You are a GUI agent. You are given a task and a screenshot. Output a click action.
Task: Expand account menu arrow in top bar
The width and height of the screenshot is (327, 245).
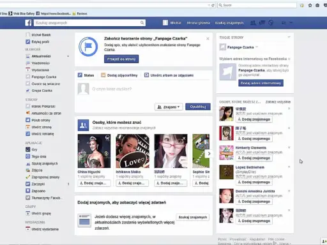pyautogui.click(x=291, y=23)
